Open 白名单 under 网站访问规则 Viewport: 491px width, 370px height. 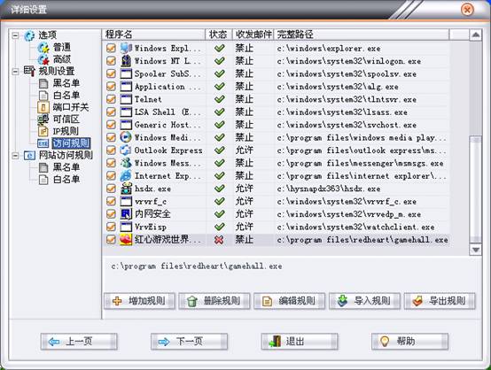pyautogui.click(x=66, y=180)
